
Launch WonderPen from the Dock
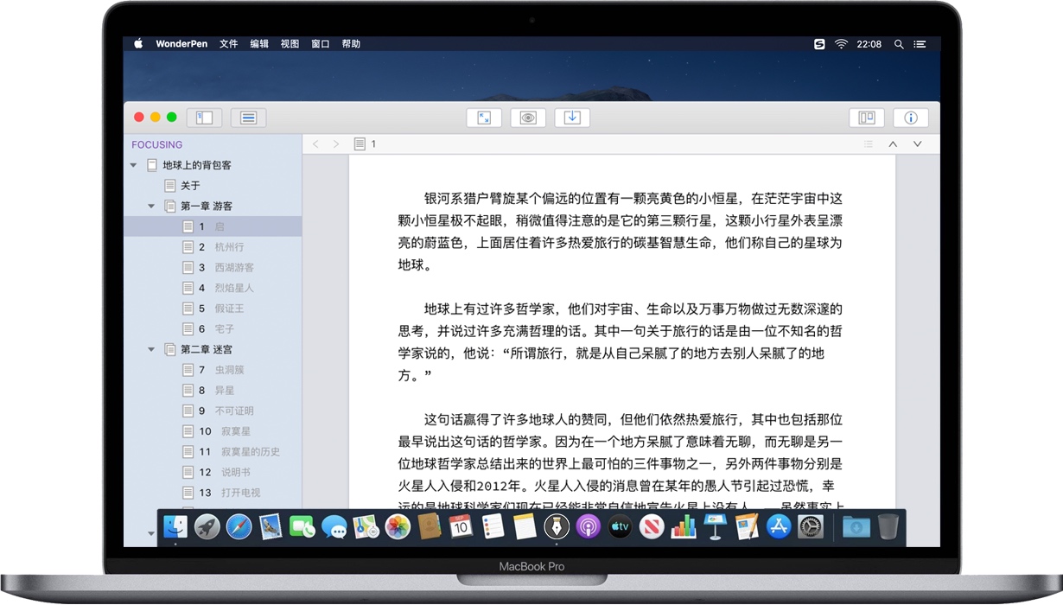tap(557, 526)
